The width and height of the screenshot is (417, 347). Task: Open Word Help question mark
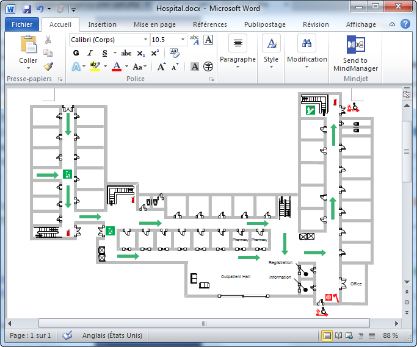pos(405,24)
